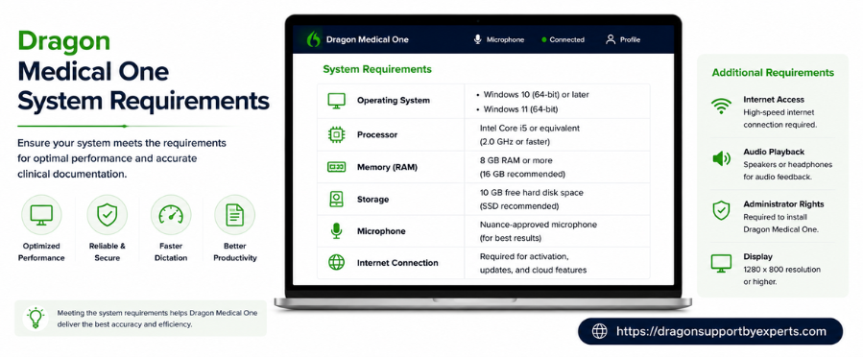Image resolution: width=863 pixels, height=357 pixels.
Task: Click the Windows 11 (64-bit) text
Action: [x=520, y=108]
